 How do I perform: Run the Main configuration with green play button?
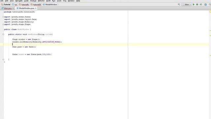tap(194, 4)
